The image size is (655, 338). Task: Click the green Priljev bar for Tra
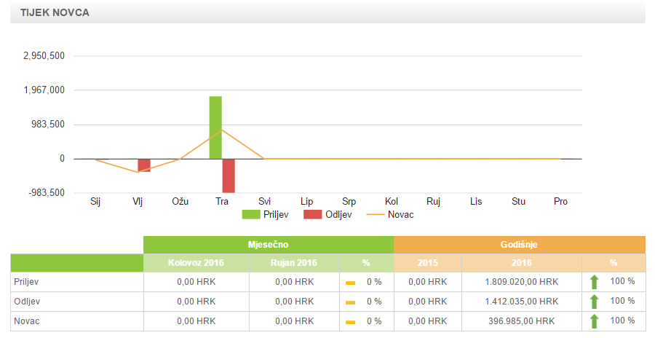215,127
